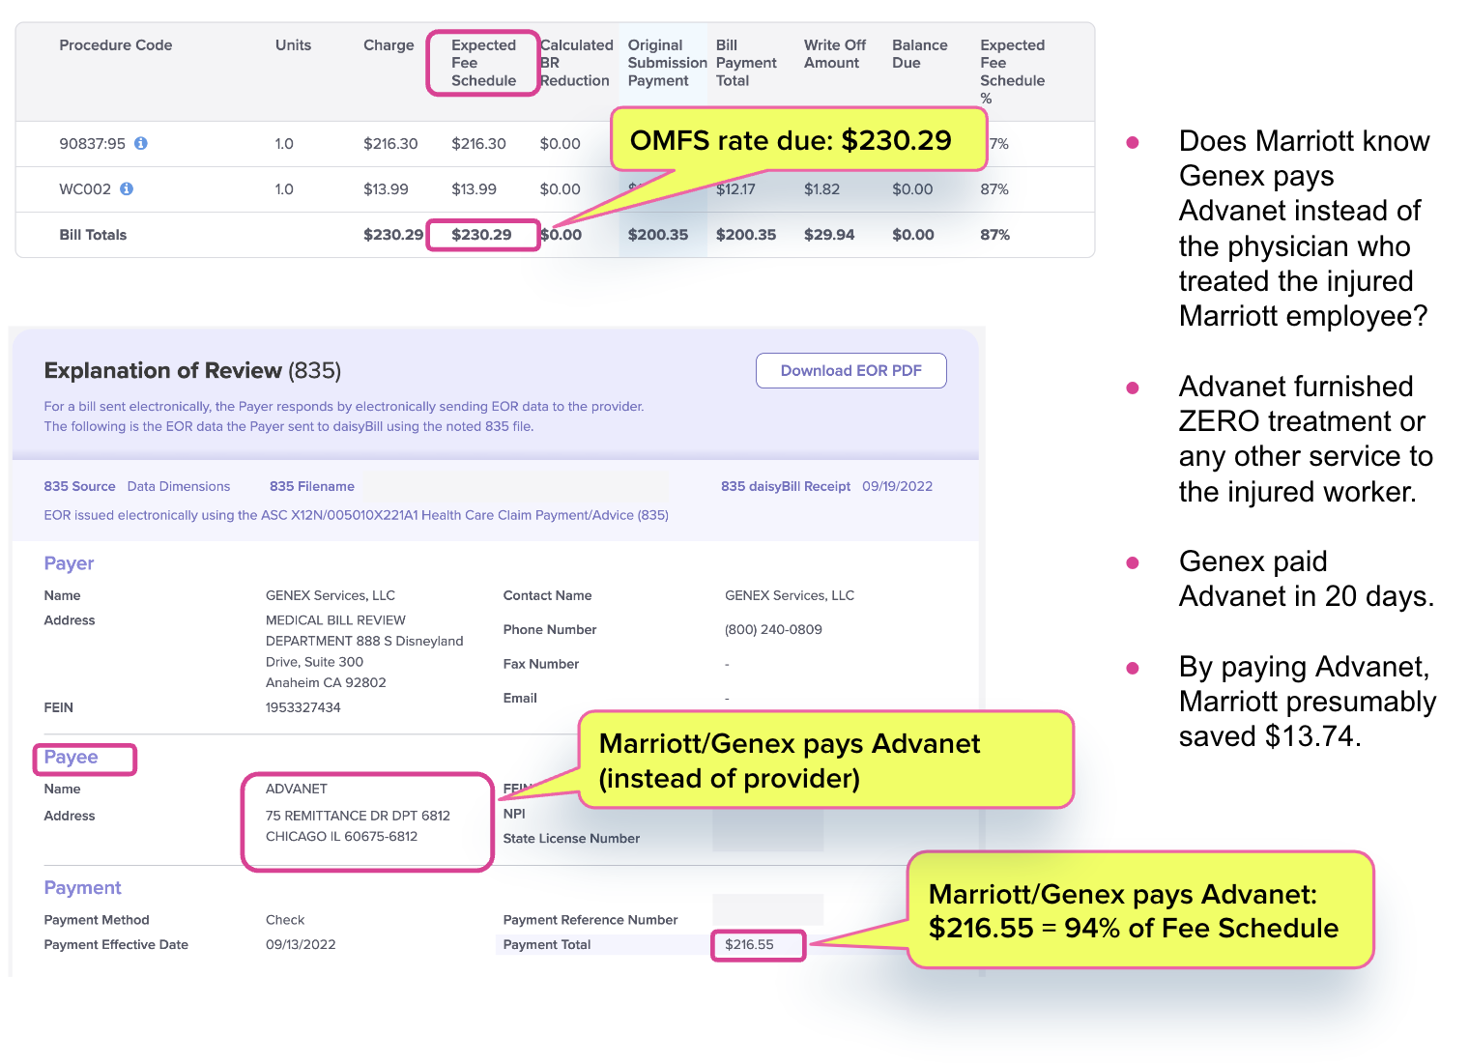This screenshot has height=1063, width=1469.
Task: Click Charge column header
Action: tap(389, 45)
